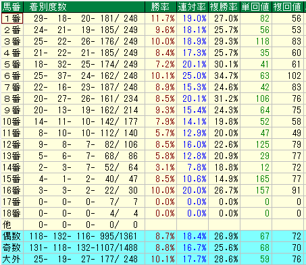Click the 72 複回値 cell in 偶数 row
This screenshot has width=306, height=265.
(288, 236)
